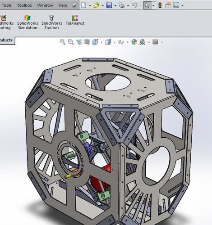Image resolution: width=212 pixels, height=225 pixels.
Task: Open the Window menu
Action: (x=45, y=5)
